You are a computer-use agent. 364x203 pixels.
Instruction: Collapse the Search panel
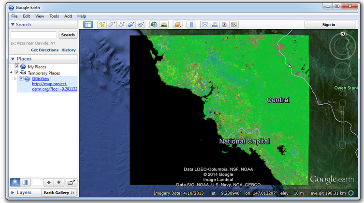(13, 24)
